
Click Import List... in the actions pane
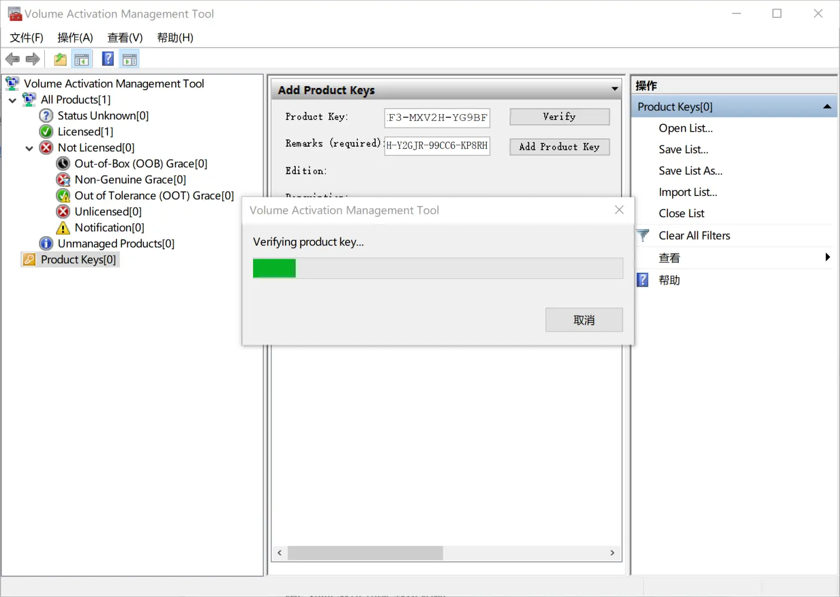pos(688,192)
